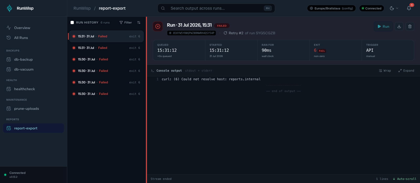
Task: Click the healthcheck calendar icon
Action: [x=9, y=89]
